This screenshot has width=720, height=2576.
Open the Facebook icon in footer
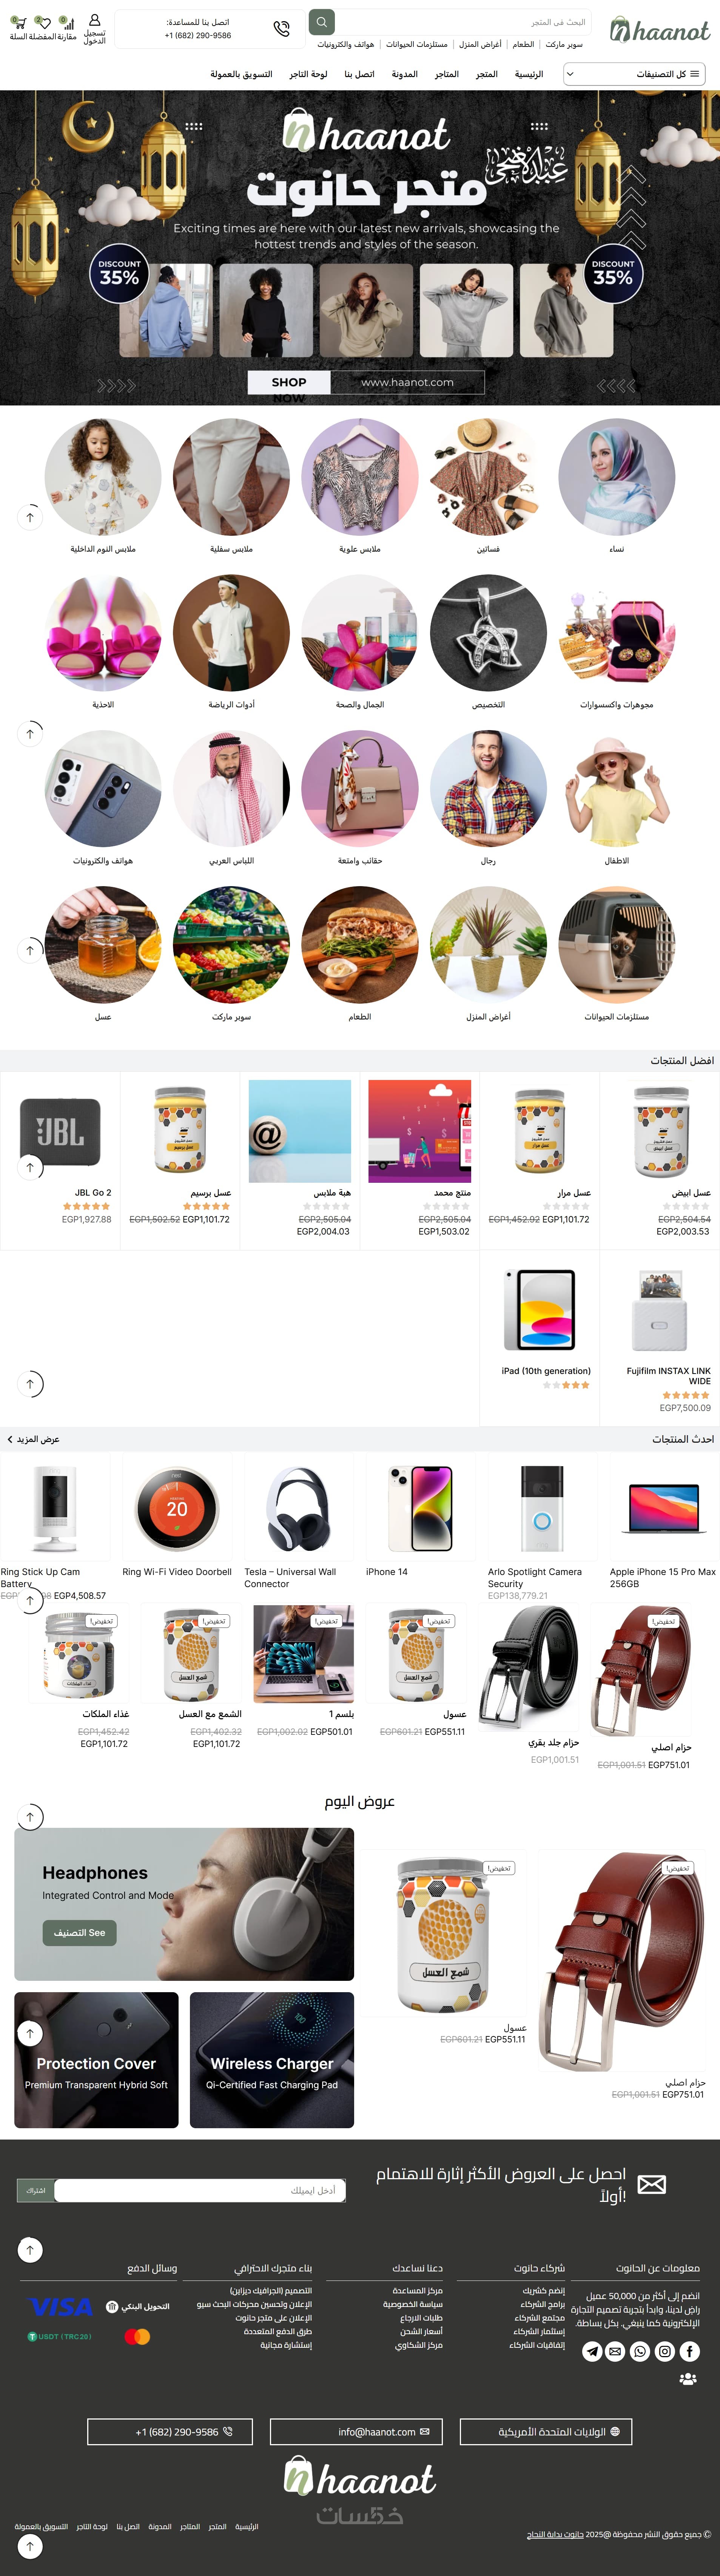point(689,2351)
